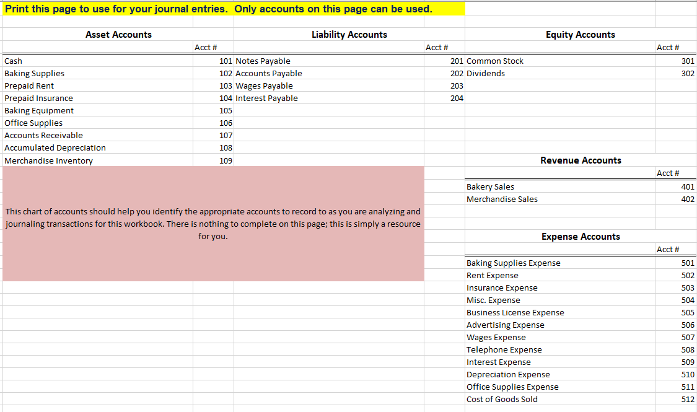Click the Acct # header under Asset Accounts
Image resolution: width=697 pixels, height=412 pixels.
coord(213,48)
